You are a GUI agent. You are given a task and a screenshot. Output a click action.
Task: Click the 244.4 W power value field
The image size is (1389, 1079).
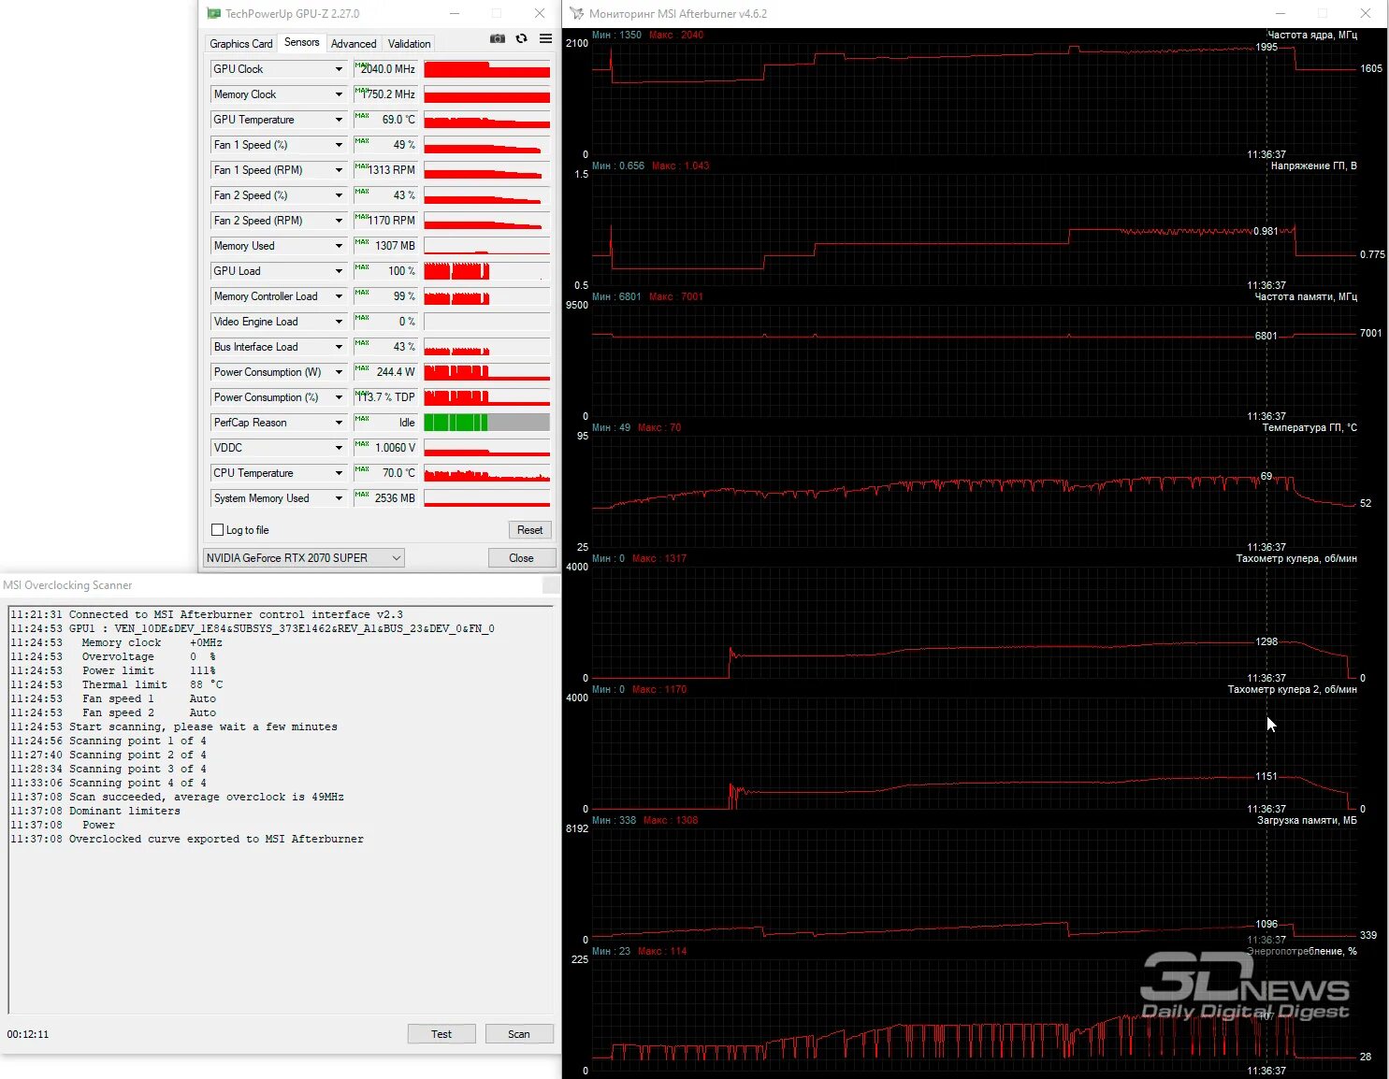click(x=385, y=372)
